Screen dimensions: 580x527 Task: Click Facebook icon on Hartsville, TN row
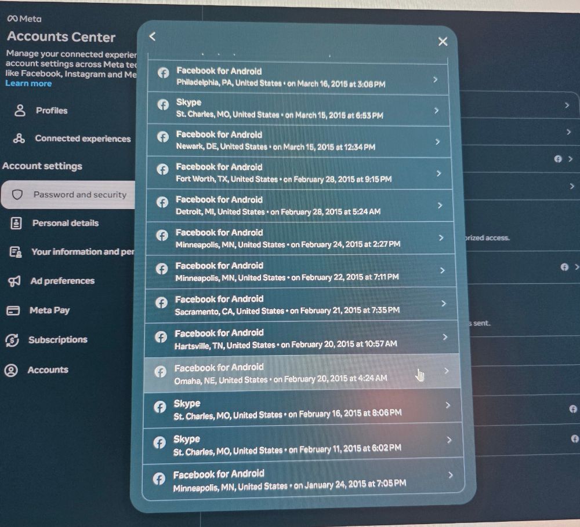[x=161, y=337]
